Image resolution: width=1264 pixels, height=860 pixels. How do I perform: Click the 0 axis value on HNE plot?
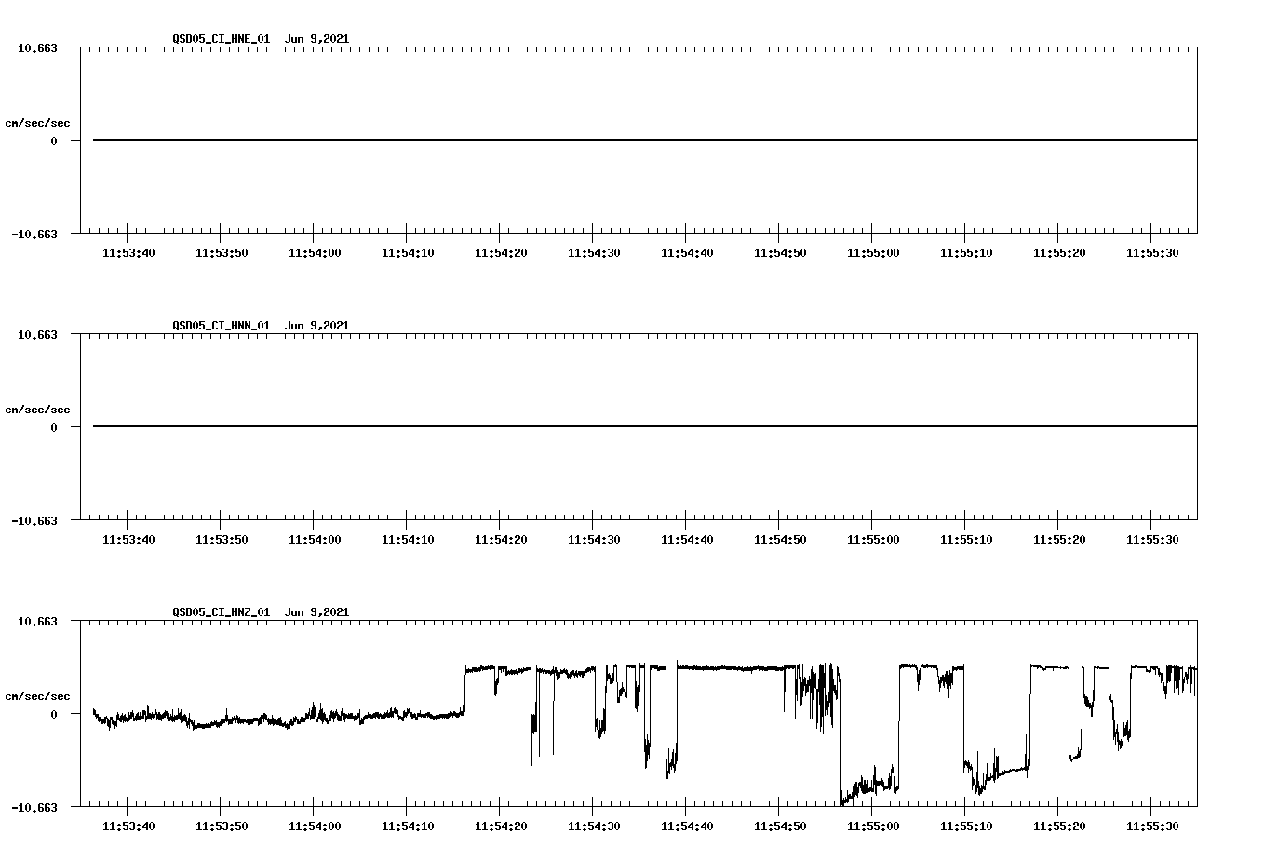[54, 141]
